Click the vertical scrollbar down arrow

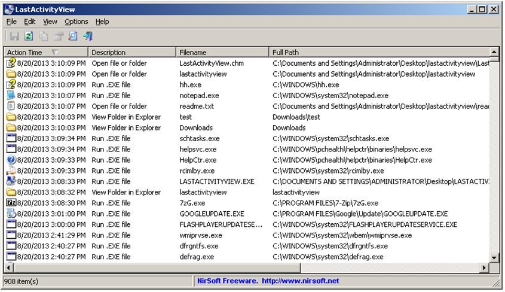point(494,257)
